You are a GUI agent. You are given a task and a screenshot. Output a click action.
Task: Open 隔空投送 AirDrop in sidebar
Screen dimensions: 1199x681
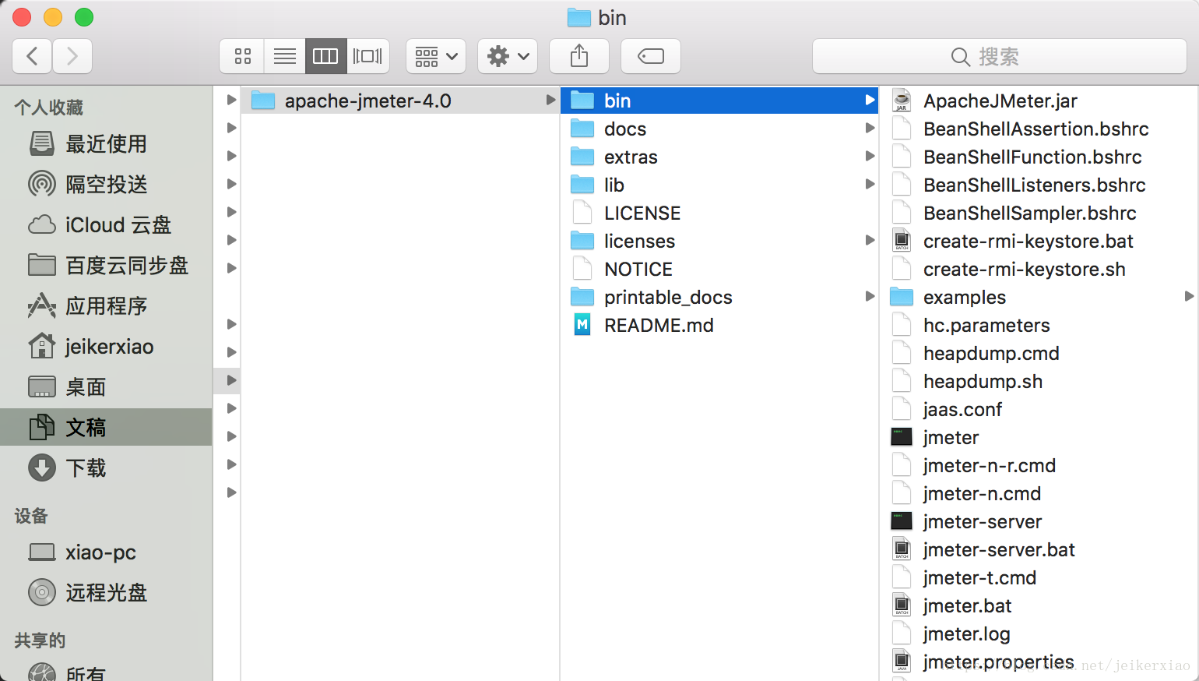(x=106, y=185)
